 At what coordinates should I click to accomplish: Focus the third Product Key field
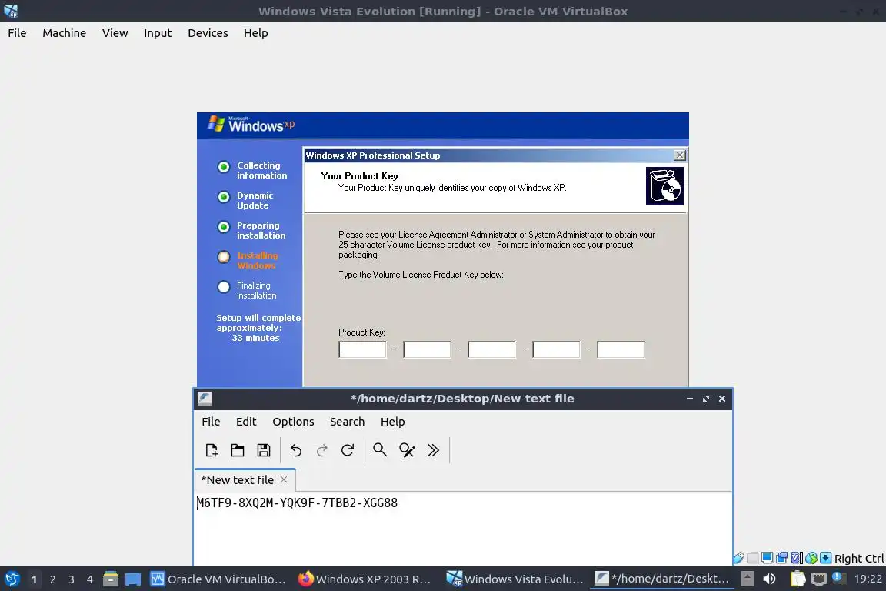click(x=491, y=349)
